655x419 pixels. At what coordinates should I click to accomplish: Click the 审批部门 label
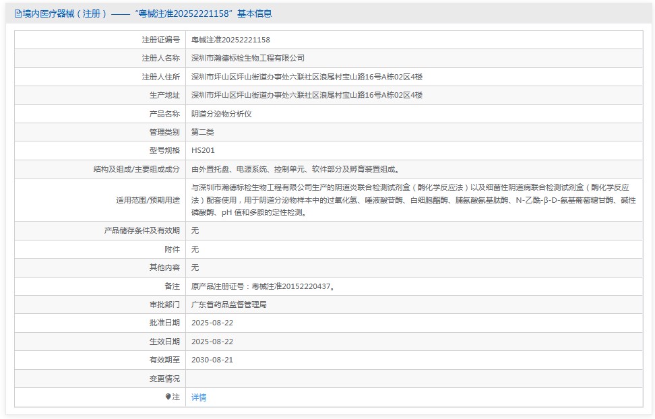pyautogui.click(x=164, y=305)
